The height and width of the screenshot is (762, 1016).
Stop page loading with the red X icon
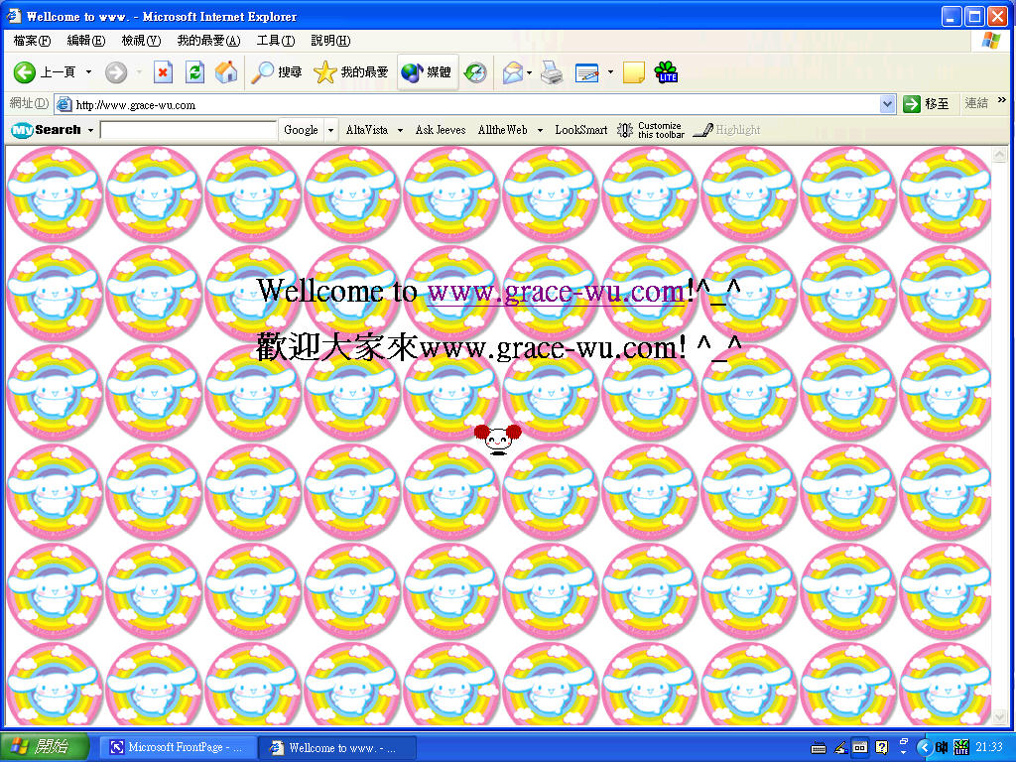pyautogui.click(x=164, y=71)
